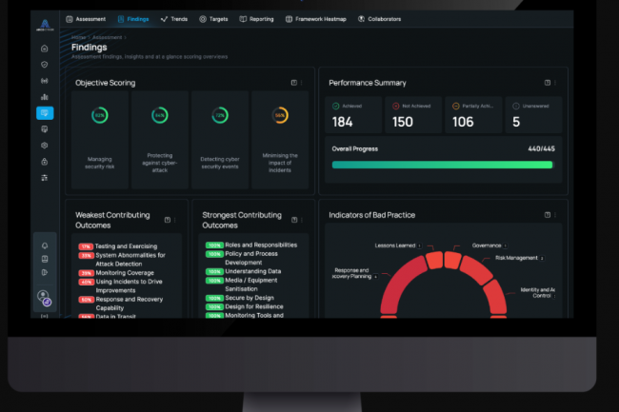
Task: Select the Not Achieved 150 card
Action: pyautogui.click(x=413, y=115)
